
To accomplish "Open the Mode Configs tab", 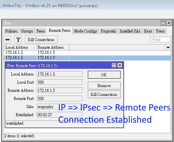I will [85, 31].
